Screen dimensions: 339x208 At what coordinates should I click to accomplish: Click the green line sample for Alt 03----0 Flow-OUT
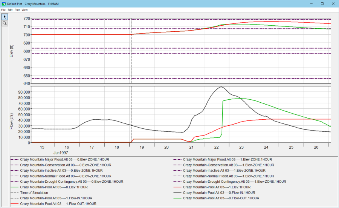(x=177, y=198)
